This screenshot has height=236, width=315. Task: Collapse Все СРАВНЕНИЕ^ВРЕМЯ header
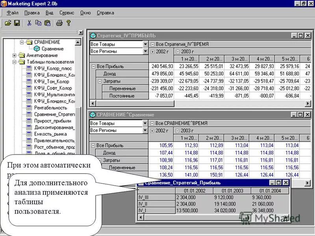[x=152, y=124]
